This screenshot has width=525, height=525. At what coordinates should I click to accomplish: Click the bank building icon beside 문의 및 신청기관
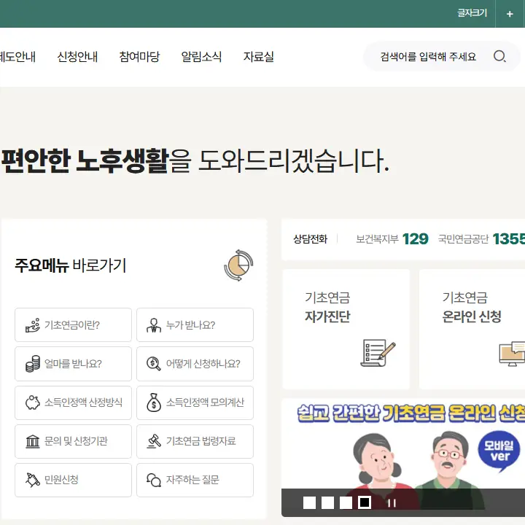tap(33, 441)
